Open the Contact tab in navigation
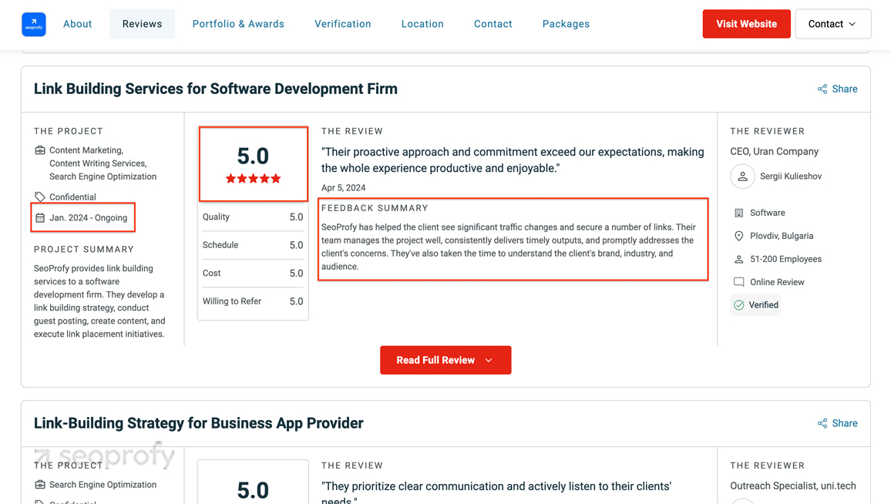The image size is (891, 504). tap(493, 24)
